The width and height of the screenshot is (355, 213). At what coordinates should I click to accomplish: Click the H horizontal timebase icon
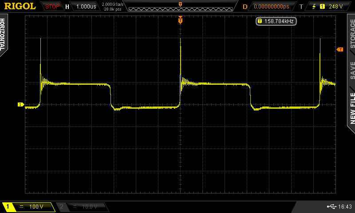click(x=67, y=7)
